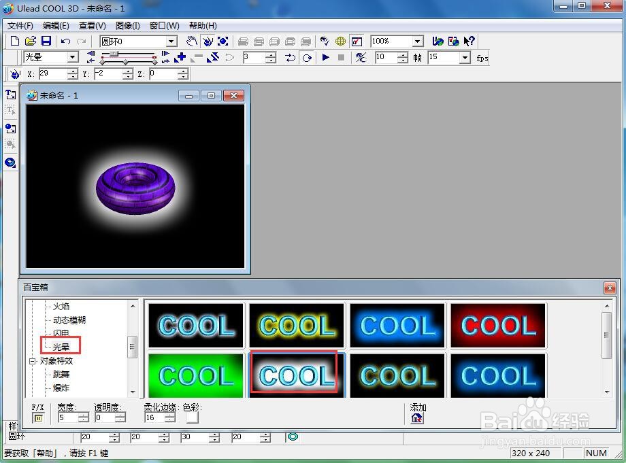626x463 pixels.
Task: Click the timeline frame slider thumb
Action: point(114,54)
